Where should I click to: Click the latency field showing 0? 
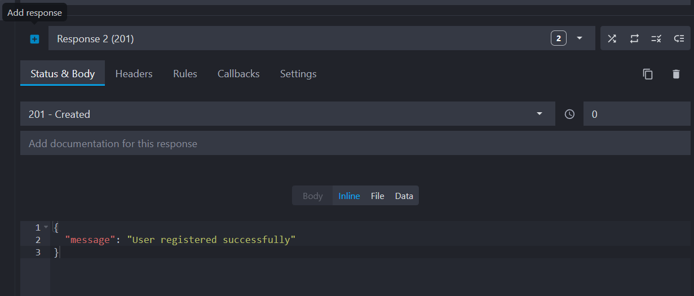(x=637, y=114)
